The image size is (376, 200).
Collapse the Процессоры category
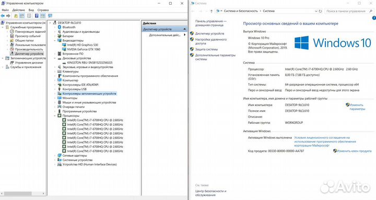pyautogui.click(x=55, y=115)
